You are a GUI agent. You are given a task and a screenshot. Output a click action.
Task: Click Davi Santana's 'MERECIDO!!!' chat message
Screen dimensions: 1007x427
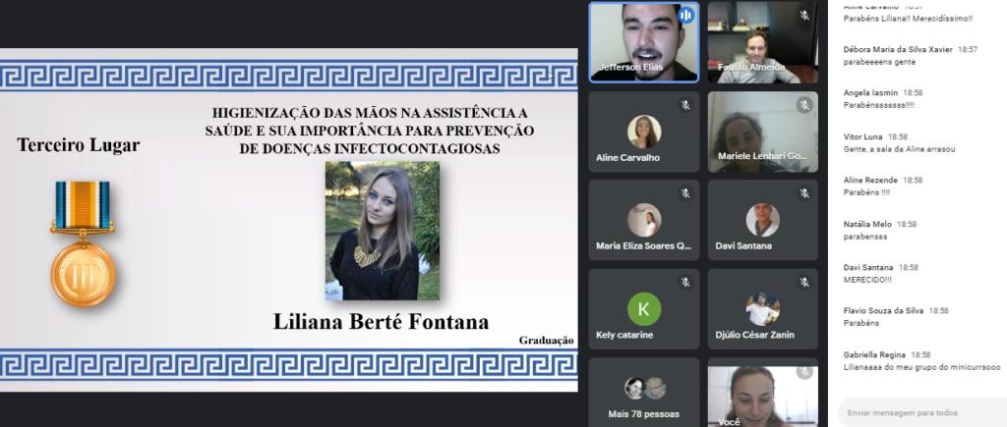click(x=867, y=280)
